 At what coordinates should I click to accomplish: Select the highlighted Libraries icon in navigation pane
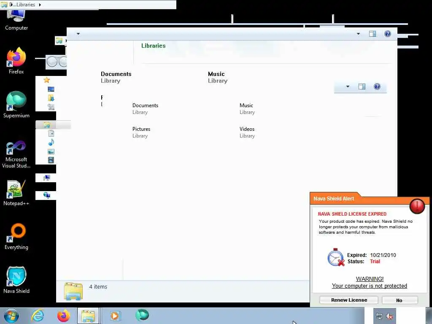tap(47, 125)
